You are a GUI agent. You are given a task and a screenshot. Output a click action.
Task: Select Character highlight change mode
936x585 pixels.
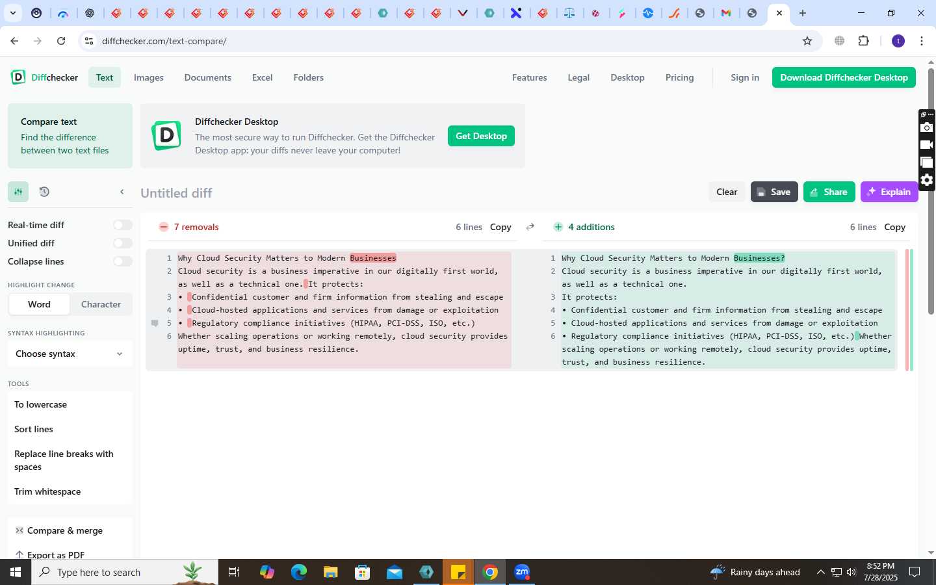pos(101,304)
